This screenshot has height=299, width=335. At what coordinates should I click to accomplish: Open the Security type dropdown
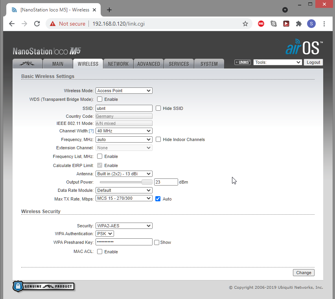pos(124,226)
